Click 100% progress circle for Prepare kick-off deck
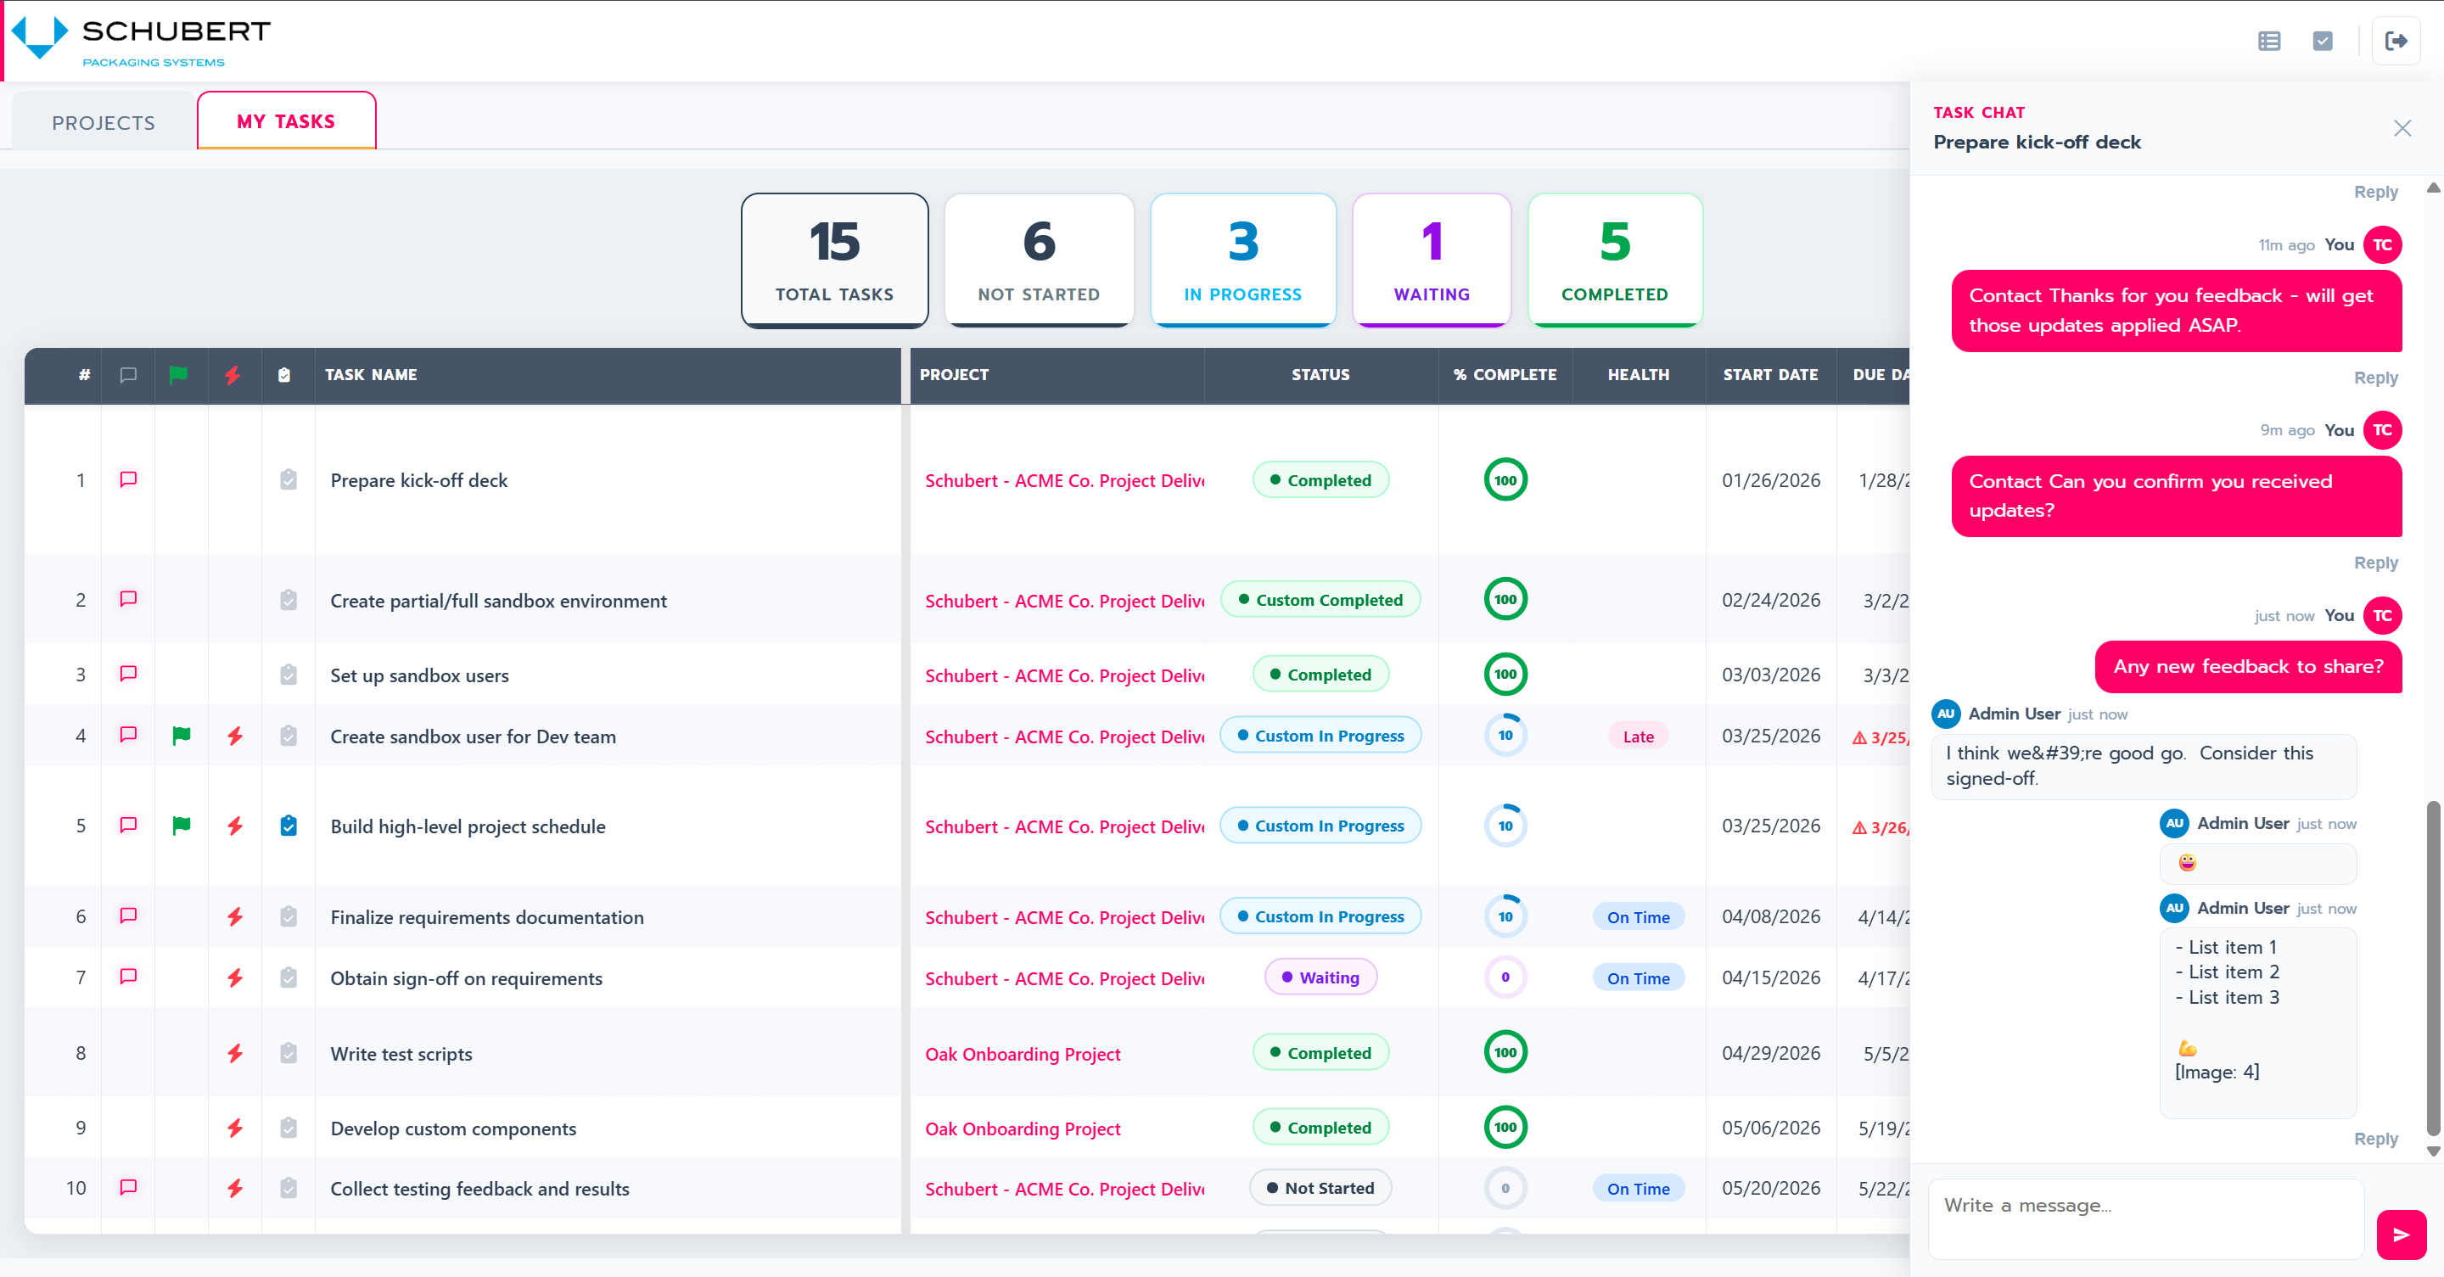This screenshot has width=2444, height=1277. (x=1505, y=480)
